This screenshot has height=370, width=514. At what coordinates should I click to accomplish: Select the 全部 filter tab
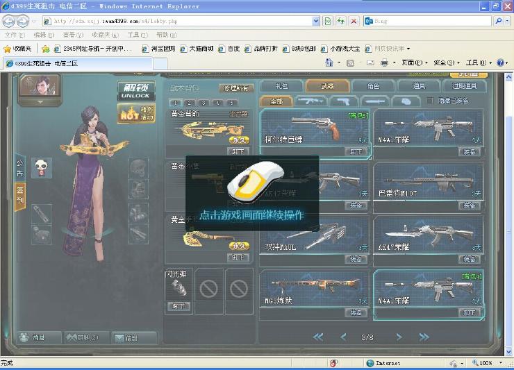coord(276,101)
